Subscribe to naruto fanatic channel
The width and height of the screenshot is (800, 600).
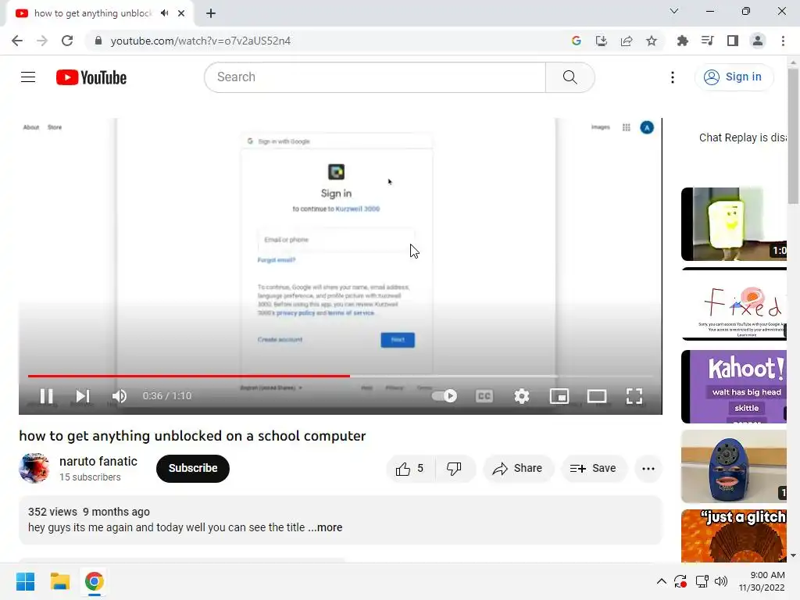pos(193,469)
